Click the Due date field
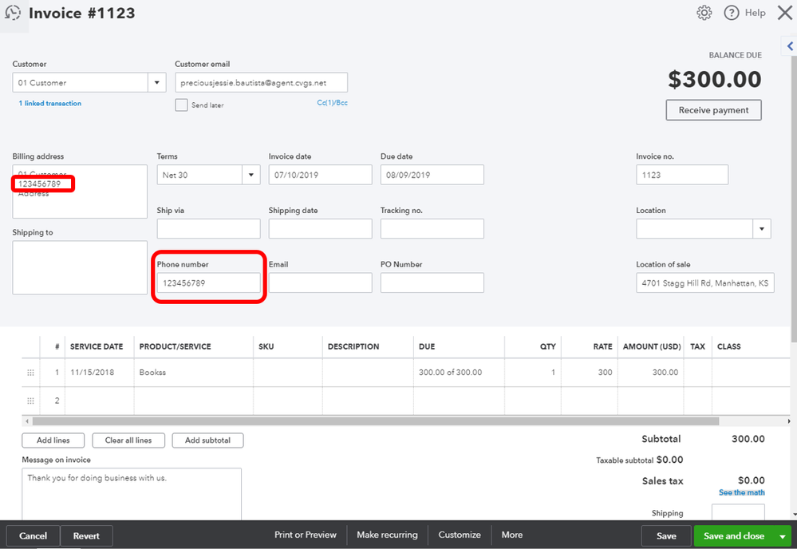 pos(432,175)
